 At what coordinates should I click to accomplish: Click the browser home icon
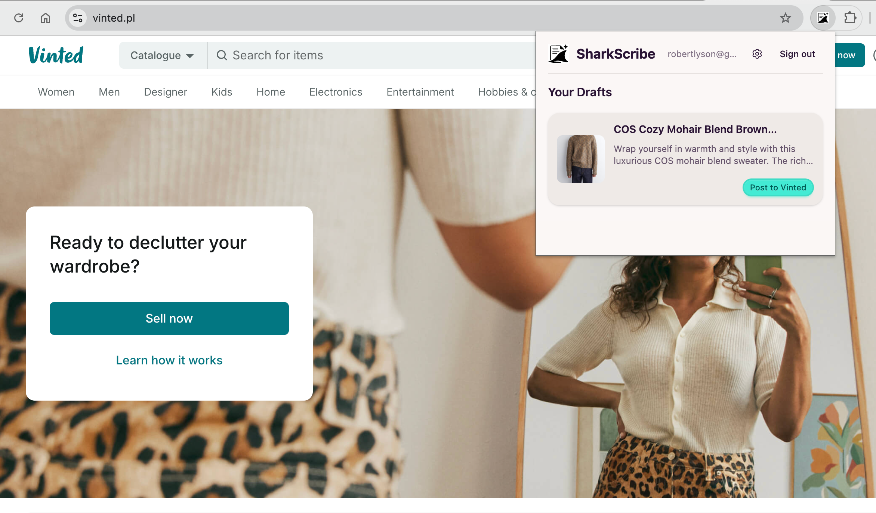click(x=46, y=18)
